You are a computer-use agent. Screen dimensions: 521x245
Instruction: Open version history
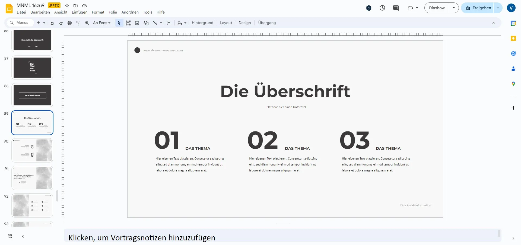(x=382, y=8)
